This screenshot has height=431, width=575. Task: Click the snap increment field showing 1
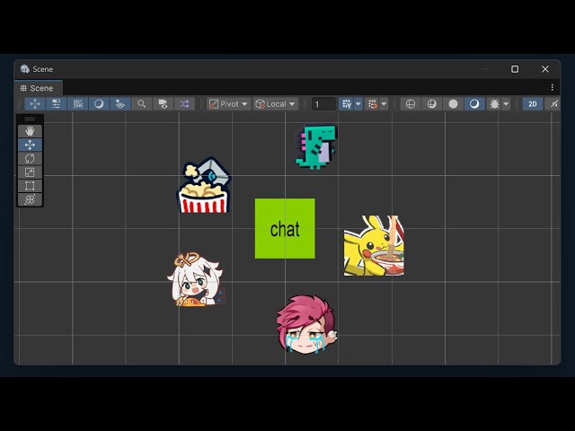[323, 104]
